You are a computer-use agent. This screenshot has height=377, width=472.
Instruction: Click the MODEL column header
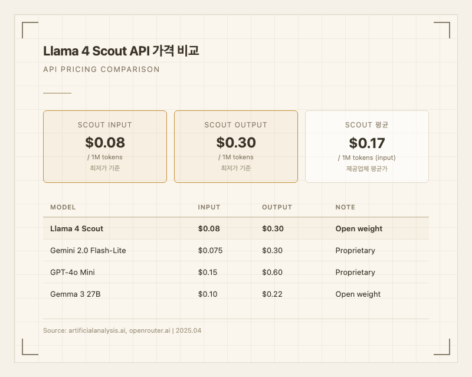(63, 207)
